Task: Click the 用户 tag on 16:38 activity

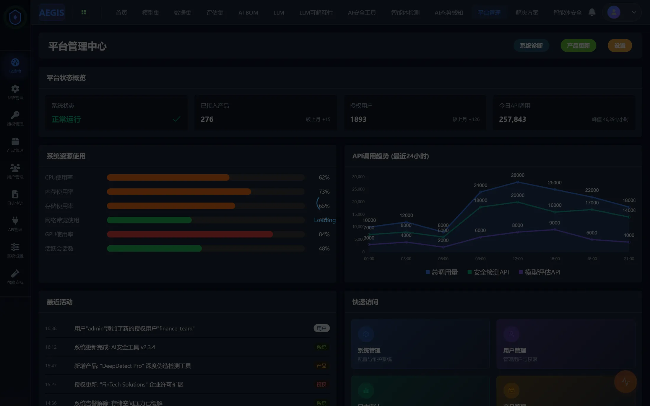Action: point(321,328)
